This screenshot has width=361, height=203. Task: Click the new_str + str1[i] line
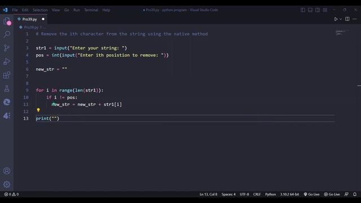pos(86,104)
